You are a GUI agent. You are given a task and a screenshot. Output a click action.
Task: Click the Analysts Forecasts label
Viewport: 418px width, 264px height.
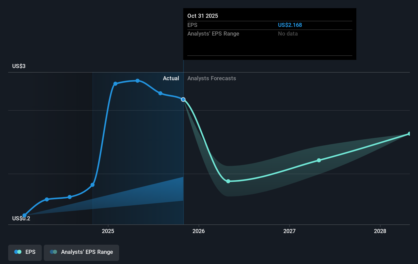click(x=212, y=78)
